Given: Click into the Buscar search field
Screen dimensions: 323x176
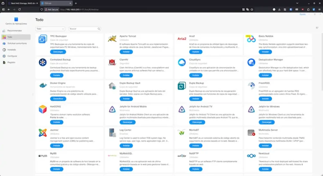Looking at the screenshot, I should (x=83, y=29).
